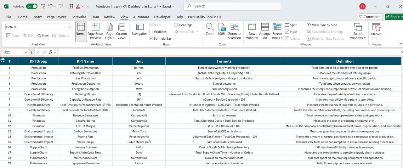This screenshot has height=168, width=403.
Task: Open PK's Utility Tool V3.0 tab
Action: tap(204, 17)
